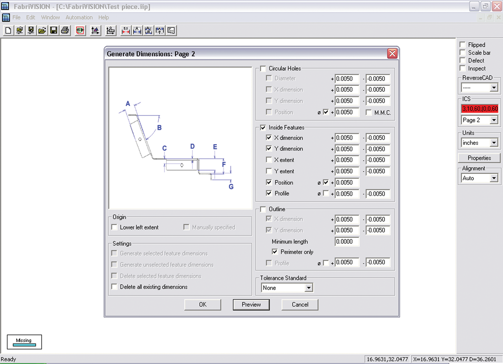The width and height of the screenshot is (503, 364).
Task: Uncheck Perimeter only option
Action: point(275,252)
